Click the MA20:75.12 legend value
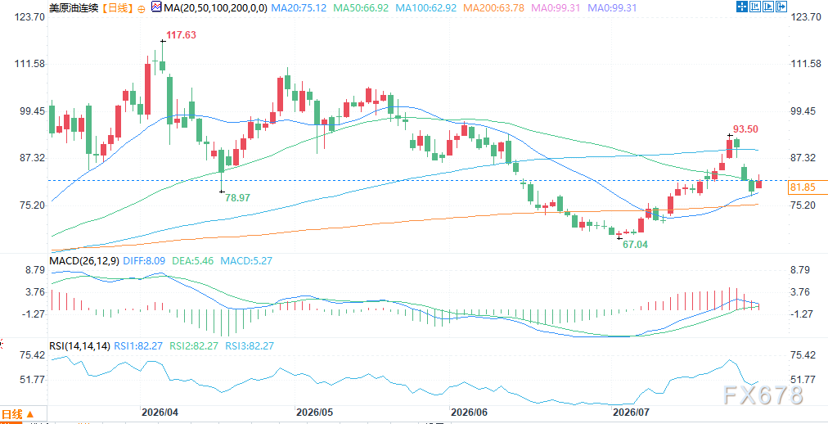The image size is (828, 424). pyautogui.click(x=299, y=8)
